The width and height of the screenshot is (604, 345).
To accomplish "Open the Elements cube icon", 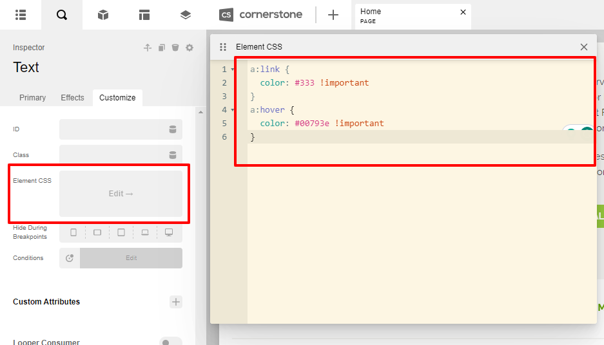I will (x=103, y=15).
